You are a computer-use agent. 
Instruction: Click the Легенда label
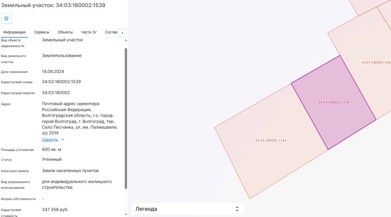pyautogui.click(x=146, y=209)
